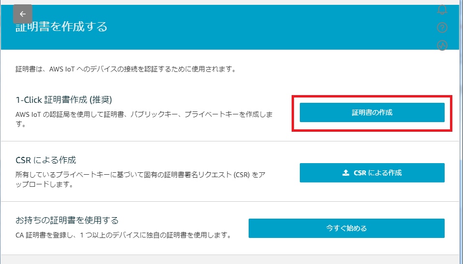The width and height of the screenshot is (463, 264).
Task: Click the activity pulse monitor icon
Action: point(442,45)
